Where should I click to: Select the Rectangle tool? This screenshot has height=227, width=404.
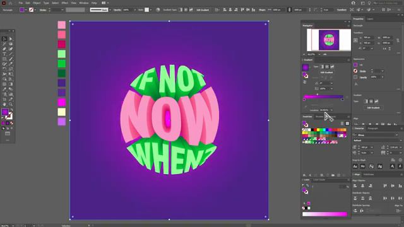(4, 59)
